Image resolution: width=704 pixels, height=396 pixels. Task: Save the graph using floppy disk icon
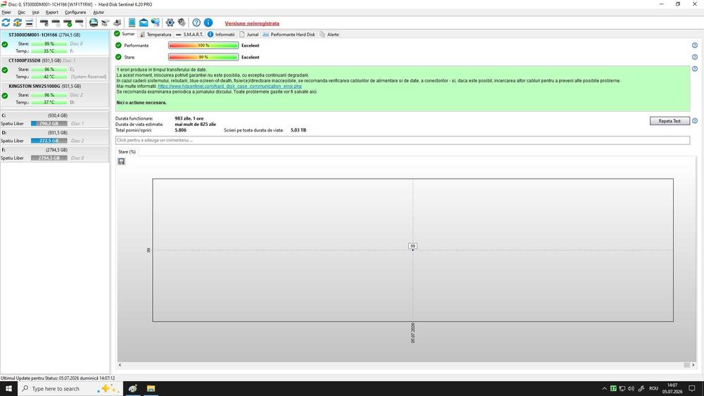pos(121,161)
